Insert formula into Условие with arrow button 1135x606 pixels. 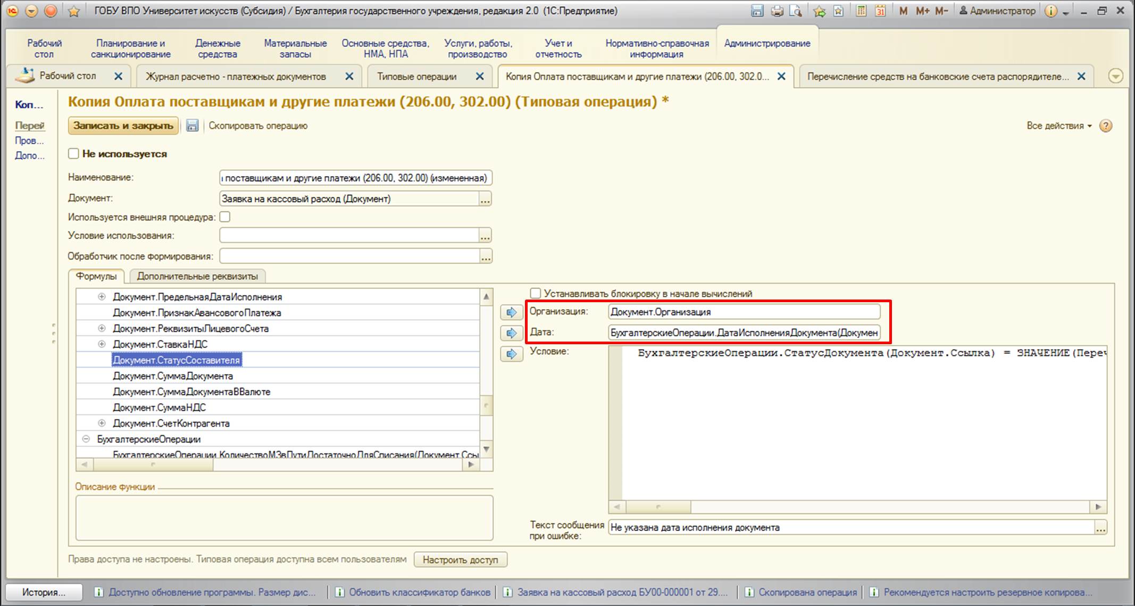[x=511, y=354]
